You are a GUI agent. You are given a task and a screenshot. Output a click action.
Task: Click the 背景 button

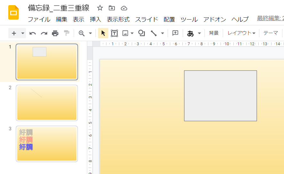coord(214,33)
